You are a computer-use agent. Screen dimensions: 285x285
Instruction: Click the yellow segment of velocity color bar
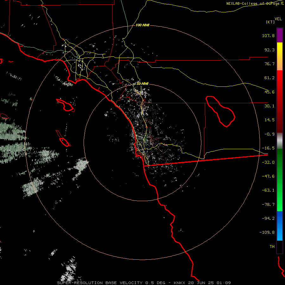[280, 56]
